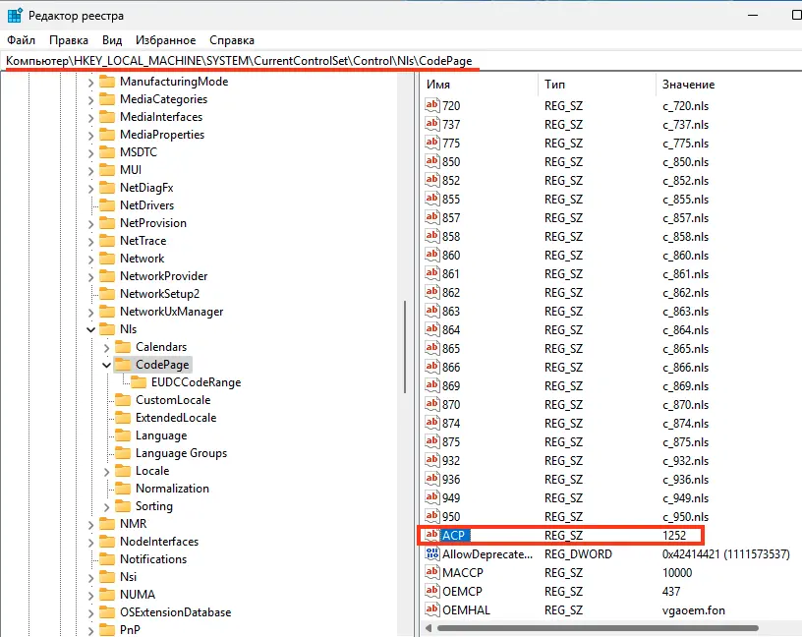Expand the ManufacturingMode key
Screen dimensions: 802x637
pyautogui.click(x=90, y=82)
